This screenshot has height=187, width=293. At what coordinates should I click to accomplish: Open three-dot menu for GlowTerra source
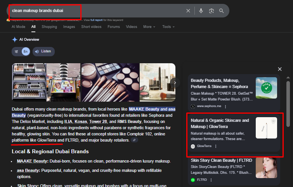click(216, 146)
